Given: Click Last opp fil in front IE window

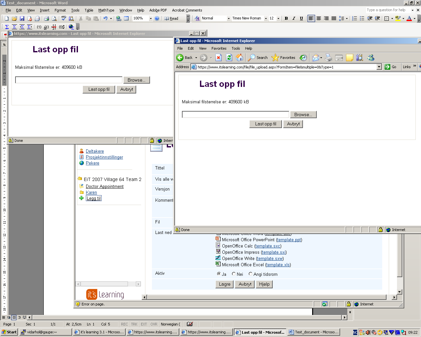Looking at the screenshot, I should pyautogui.click(x=265, y=124).
